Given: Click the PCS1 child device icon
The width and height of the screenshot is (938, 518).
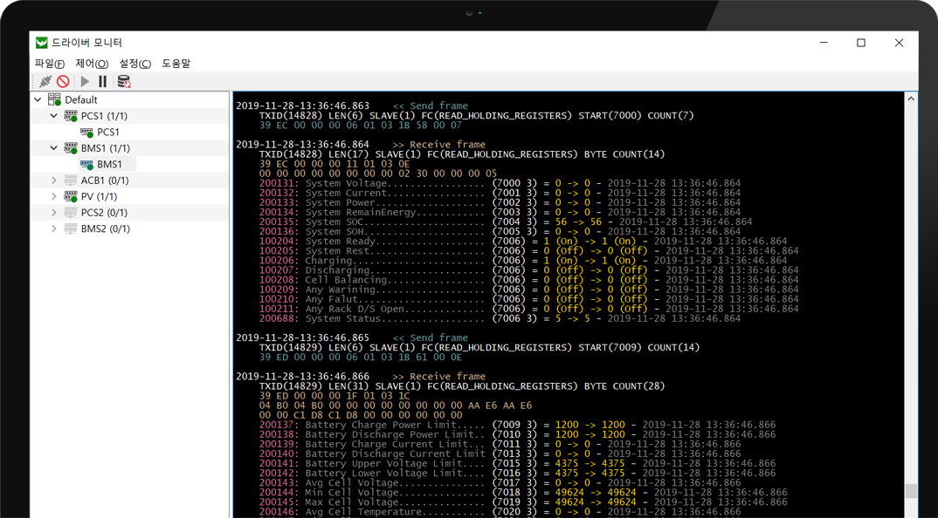Looking at the screenshot, I should click(x=86, y=132).
